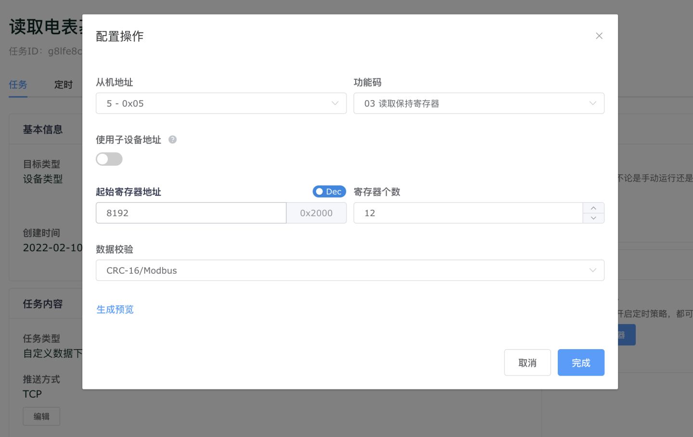The width and height of the screenshot is (693, 437).
Task: Click the 从机地址 field label
Action: click(115, 82)
